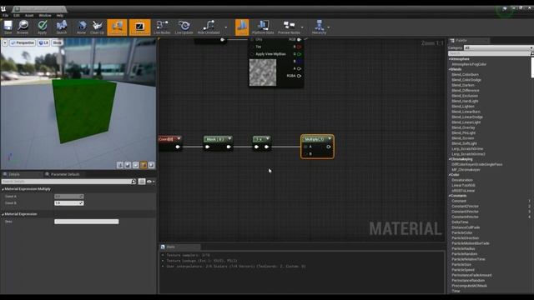Click the Const B value field
The height and width of the screenshot is (300, 534).
click(x=69, y=203)
